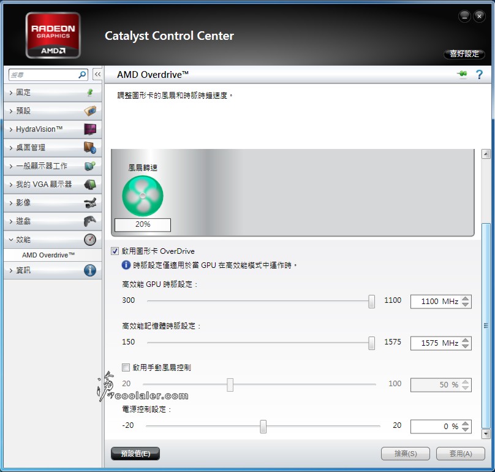Click the 遊戲 gamepad icon
The image size is (495, 472).
(90, 221)
